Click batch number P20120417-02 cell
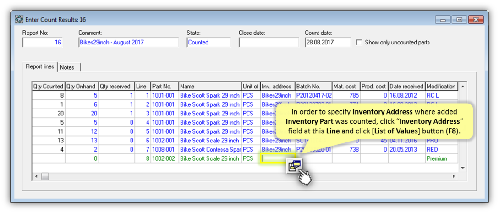 pyautogui.click(x=313, y=95)
